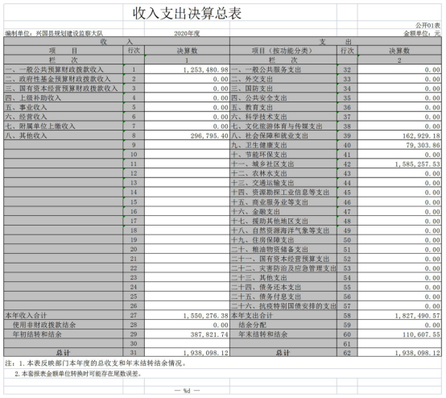Select the 年初结转和结余 label cell
The width and height of the screenshot is (446, 398).
click(x=63, y=334)
